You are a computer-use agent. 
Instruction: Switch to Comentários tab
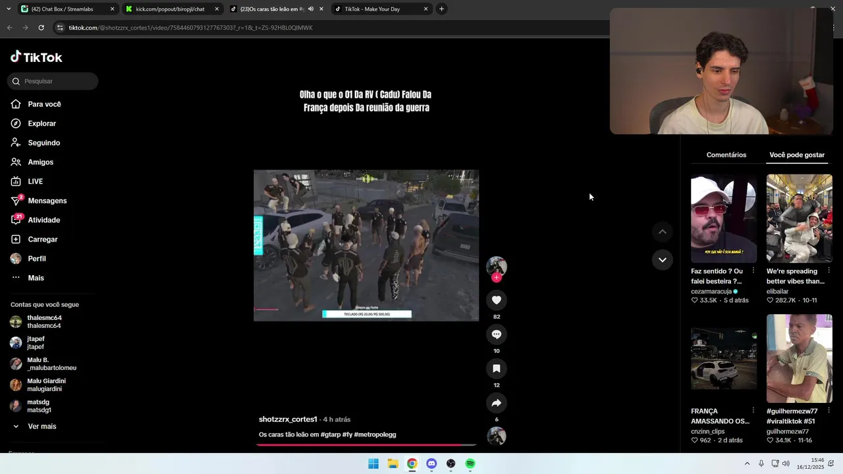click(726, 155)
